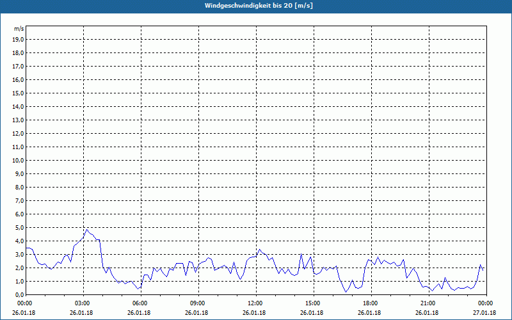Click the m/s unit label
The height and width of the screenshot is (320, 512).
point(19,29)
